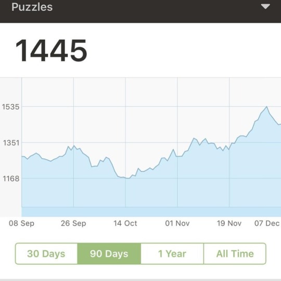This screenshot has height=281, width=281.
Task: Tap the 07 Dec date label
Action: tap(267, 223)
